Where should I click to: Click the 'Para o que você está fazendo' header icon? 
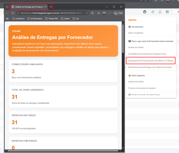tap(130, 41)
